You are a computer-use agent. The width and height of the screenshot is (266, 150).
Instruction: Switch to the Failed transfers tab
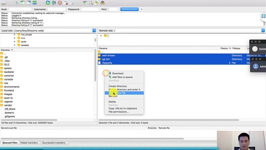(29, 142)
